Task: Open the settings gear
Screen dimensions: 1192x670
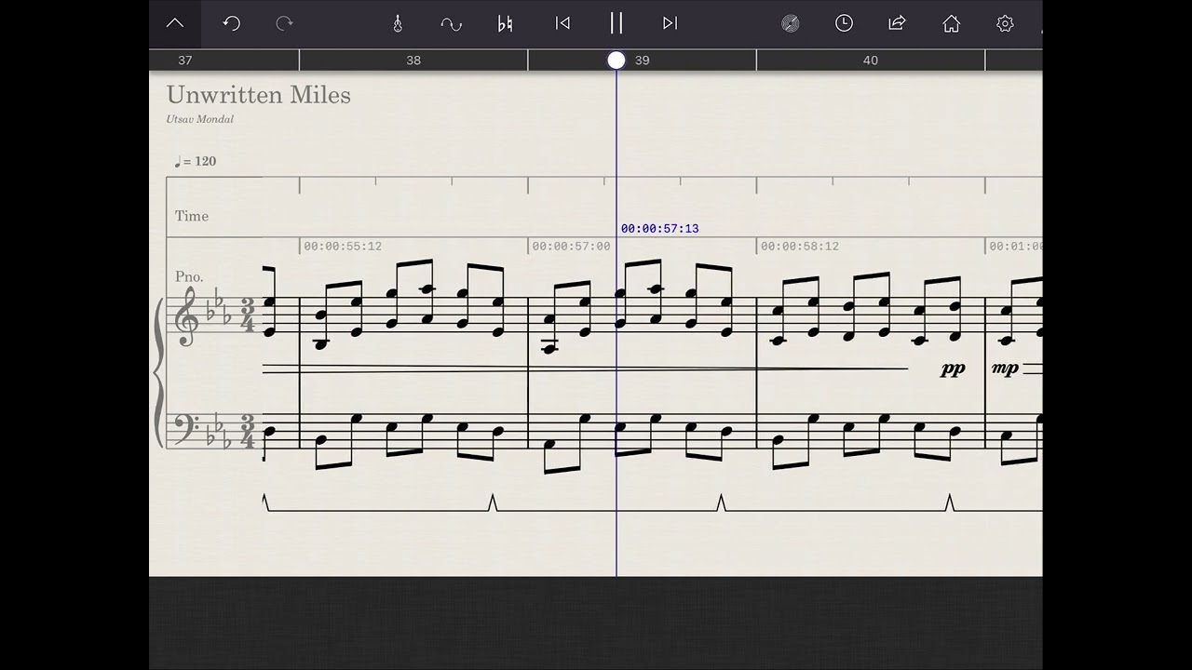Action: pos(1005,24)
